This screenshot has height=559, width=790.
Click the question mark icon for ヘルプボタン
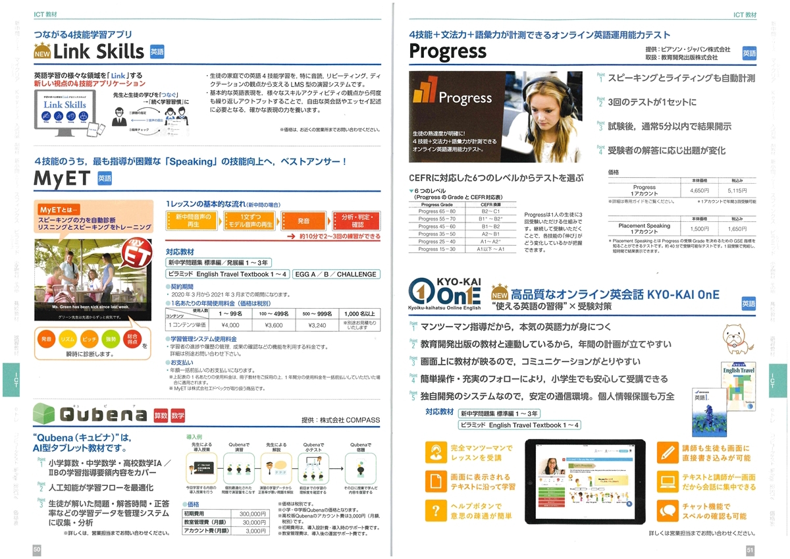point(436,510)
